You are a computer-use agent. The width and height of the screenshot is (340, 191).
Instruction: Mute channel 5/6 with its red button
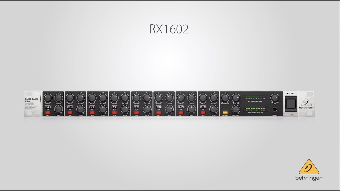[x=92, y=112]
